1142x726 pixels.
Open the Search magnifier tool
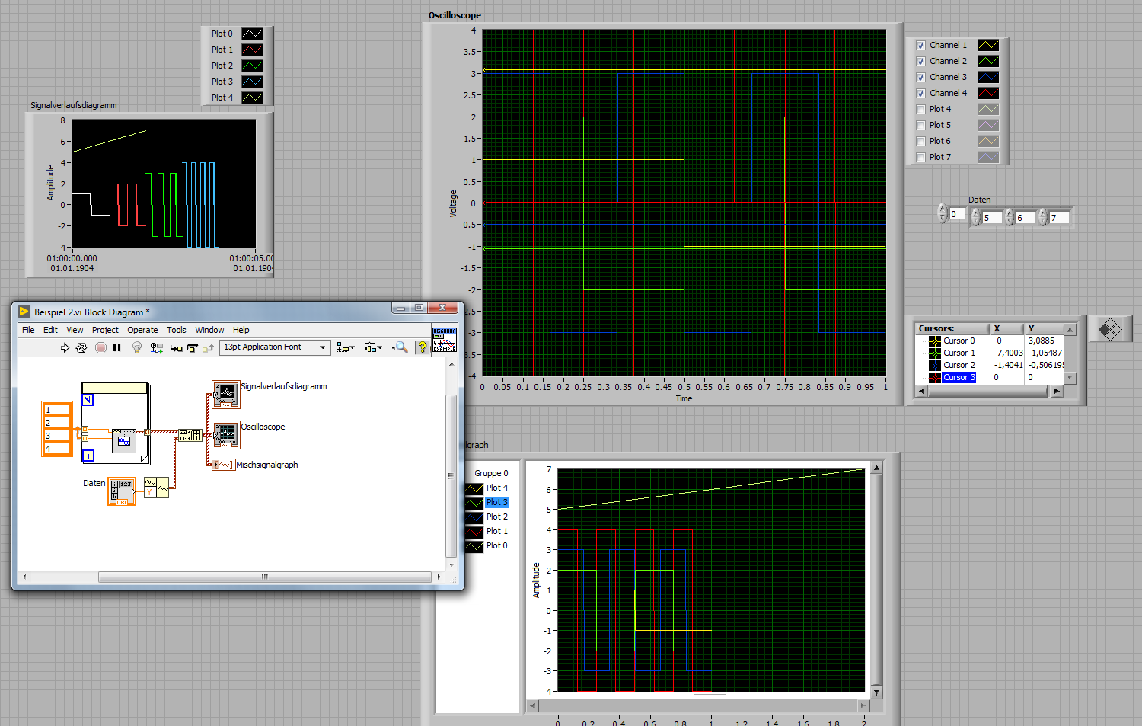pyautogui.click(x=400, y=347)
